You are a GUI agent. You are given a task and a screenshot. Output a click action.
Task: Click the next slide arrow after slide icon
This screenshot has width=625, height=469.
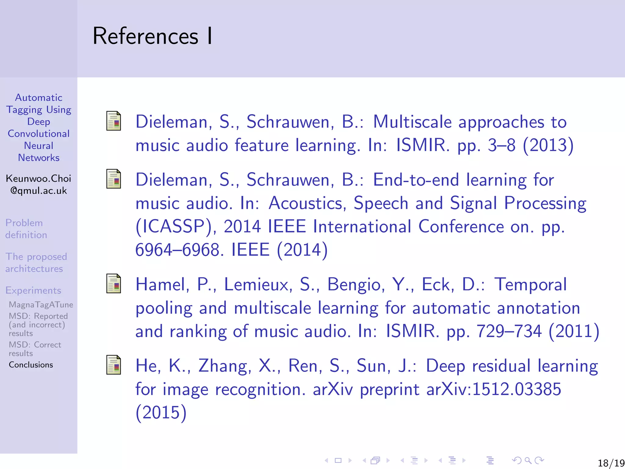tap(350, 460)
